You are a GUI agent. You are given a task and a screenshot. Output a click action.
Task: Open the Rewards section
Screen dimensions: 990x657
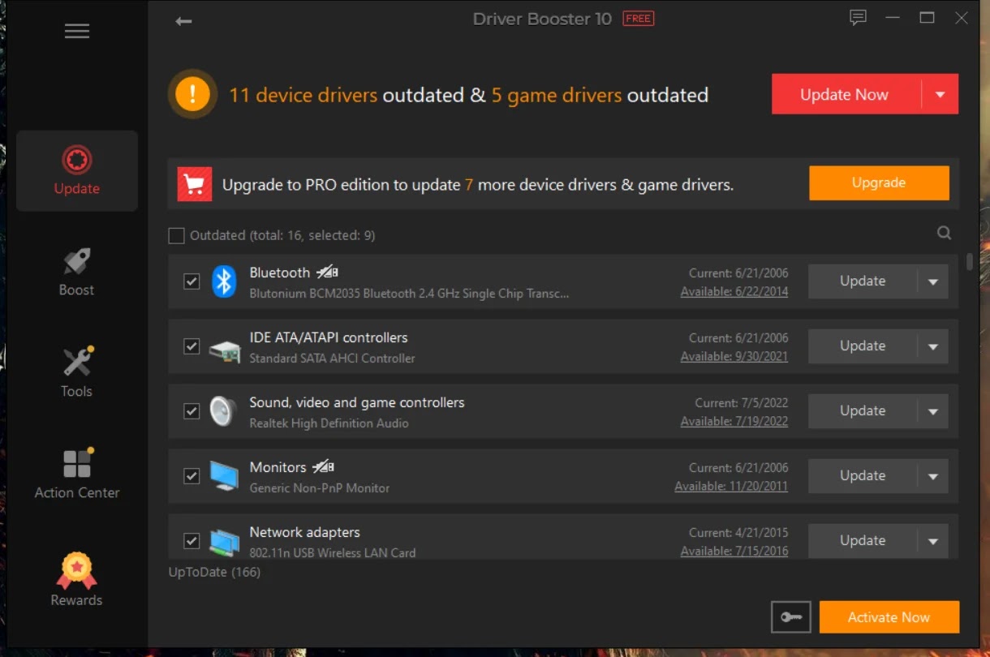point(77,579)
